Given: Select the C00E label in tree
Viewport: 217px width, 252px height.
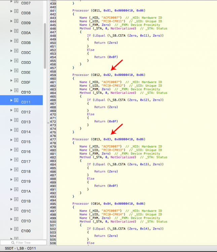Looking at the screenshot, I should (26, 73).
